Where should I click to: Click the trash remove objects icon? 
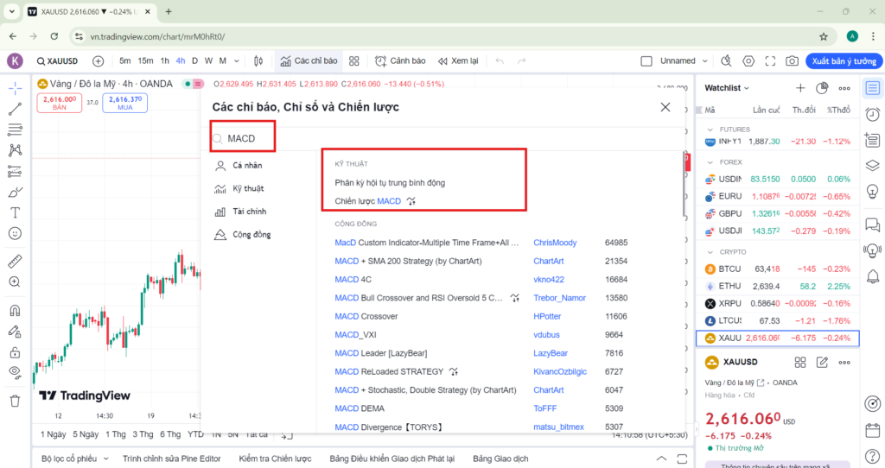click(x=16, y=401)
